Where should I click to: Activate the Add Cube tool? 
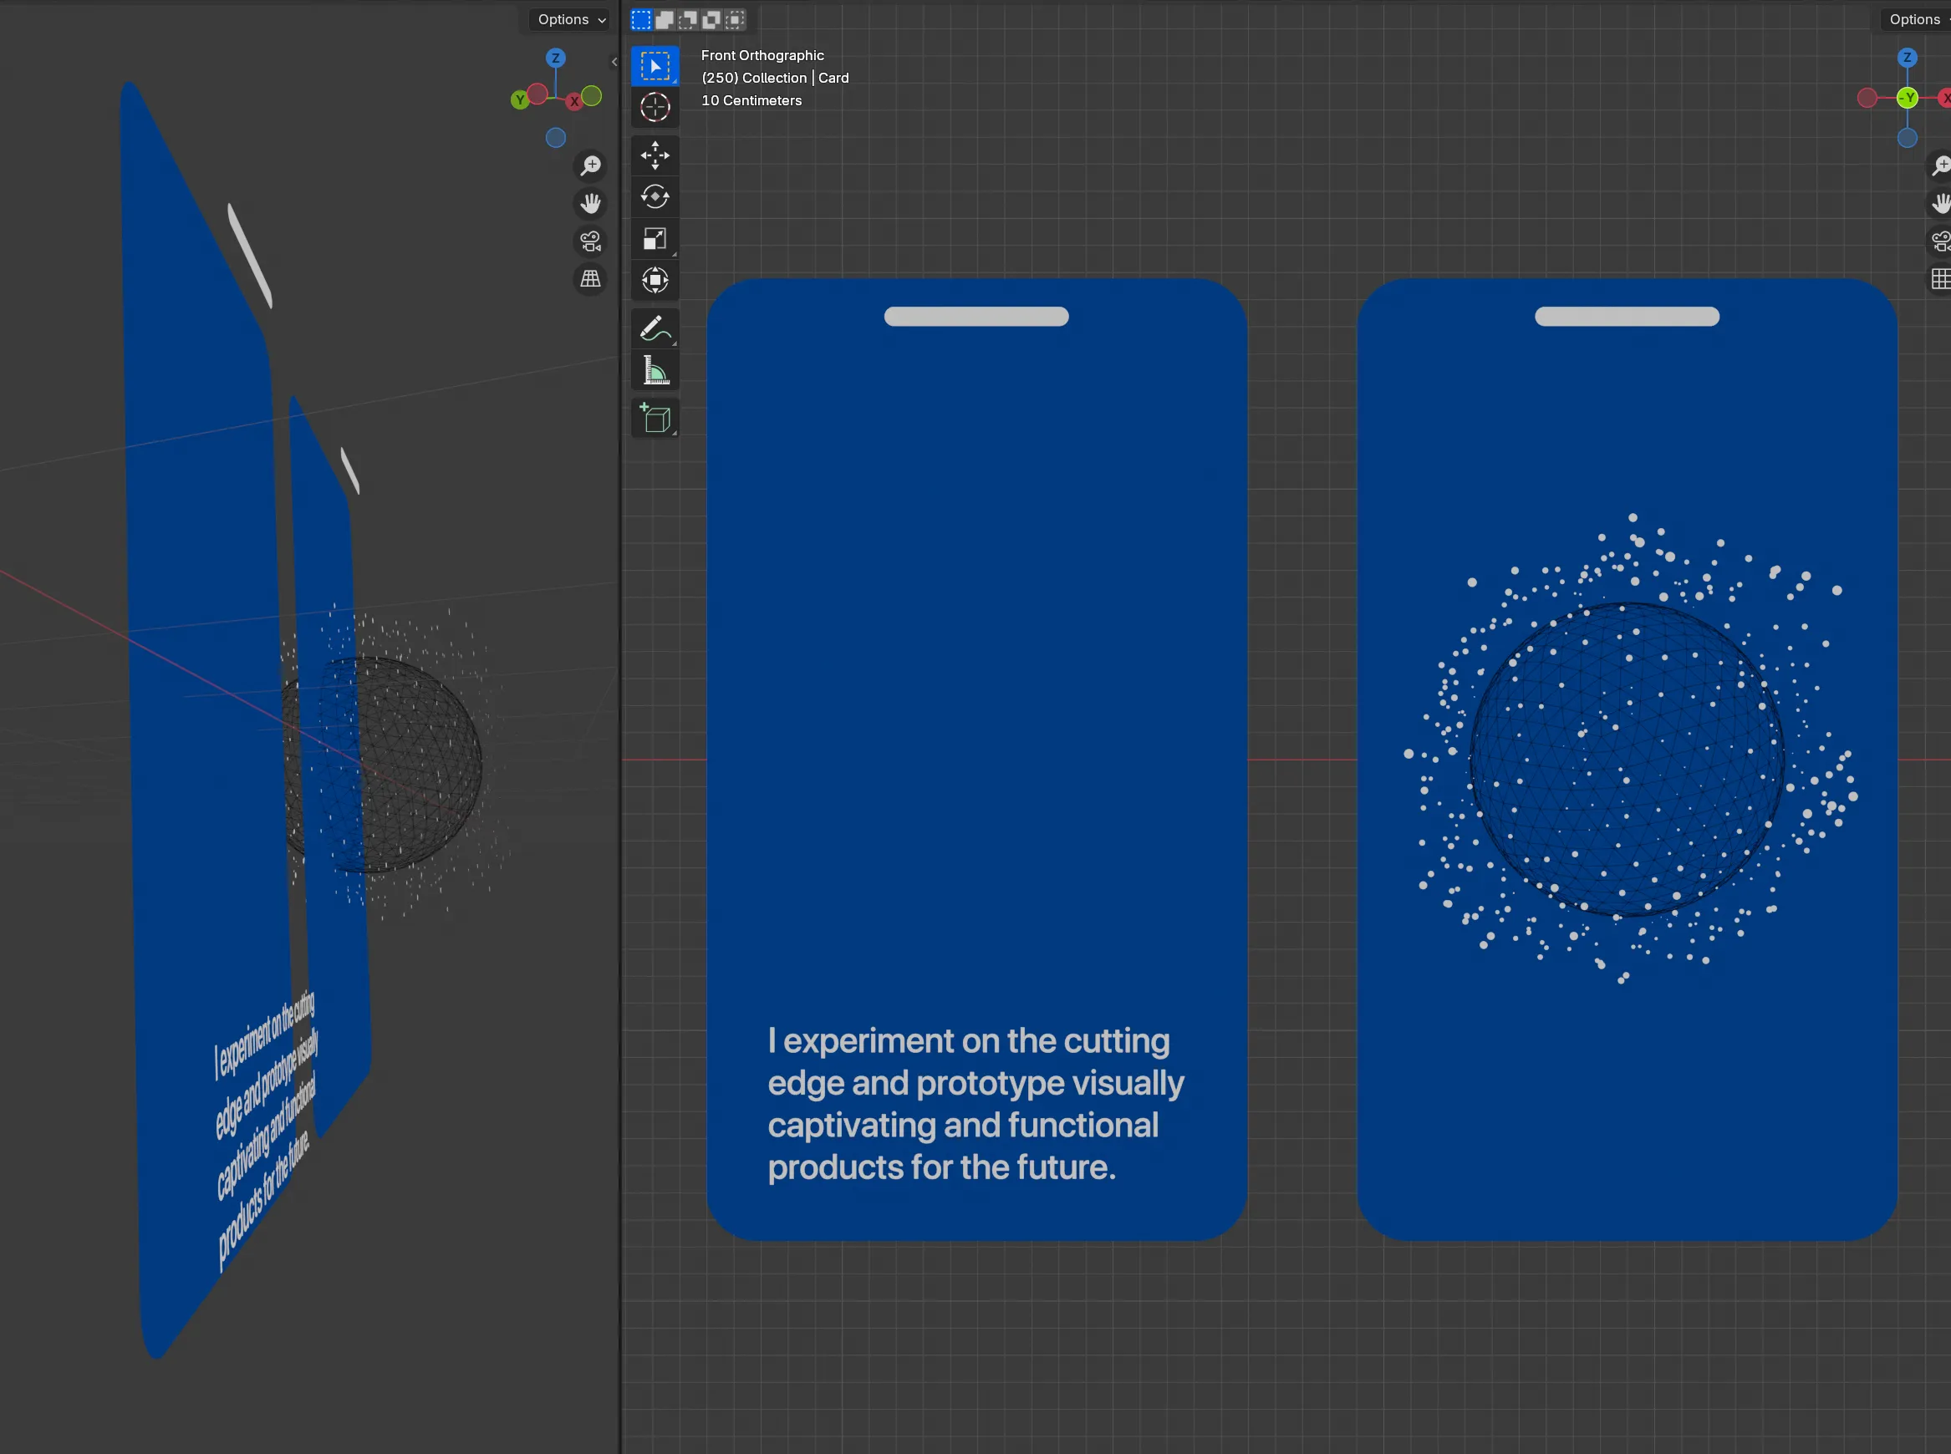point(655,418)
